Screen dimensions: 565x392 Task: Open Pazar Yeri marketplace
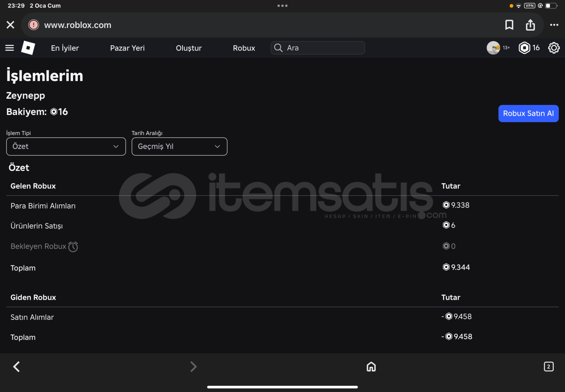click(127, 48)
